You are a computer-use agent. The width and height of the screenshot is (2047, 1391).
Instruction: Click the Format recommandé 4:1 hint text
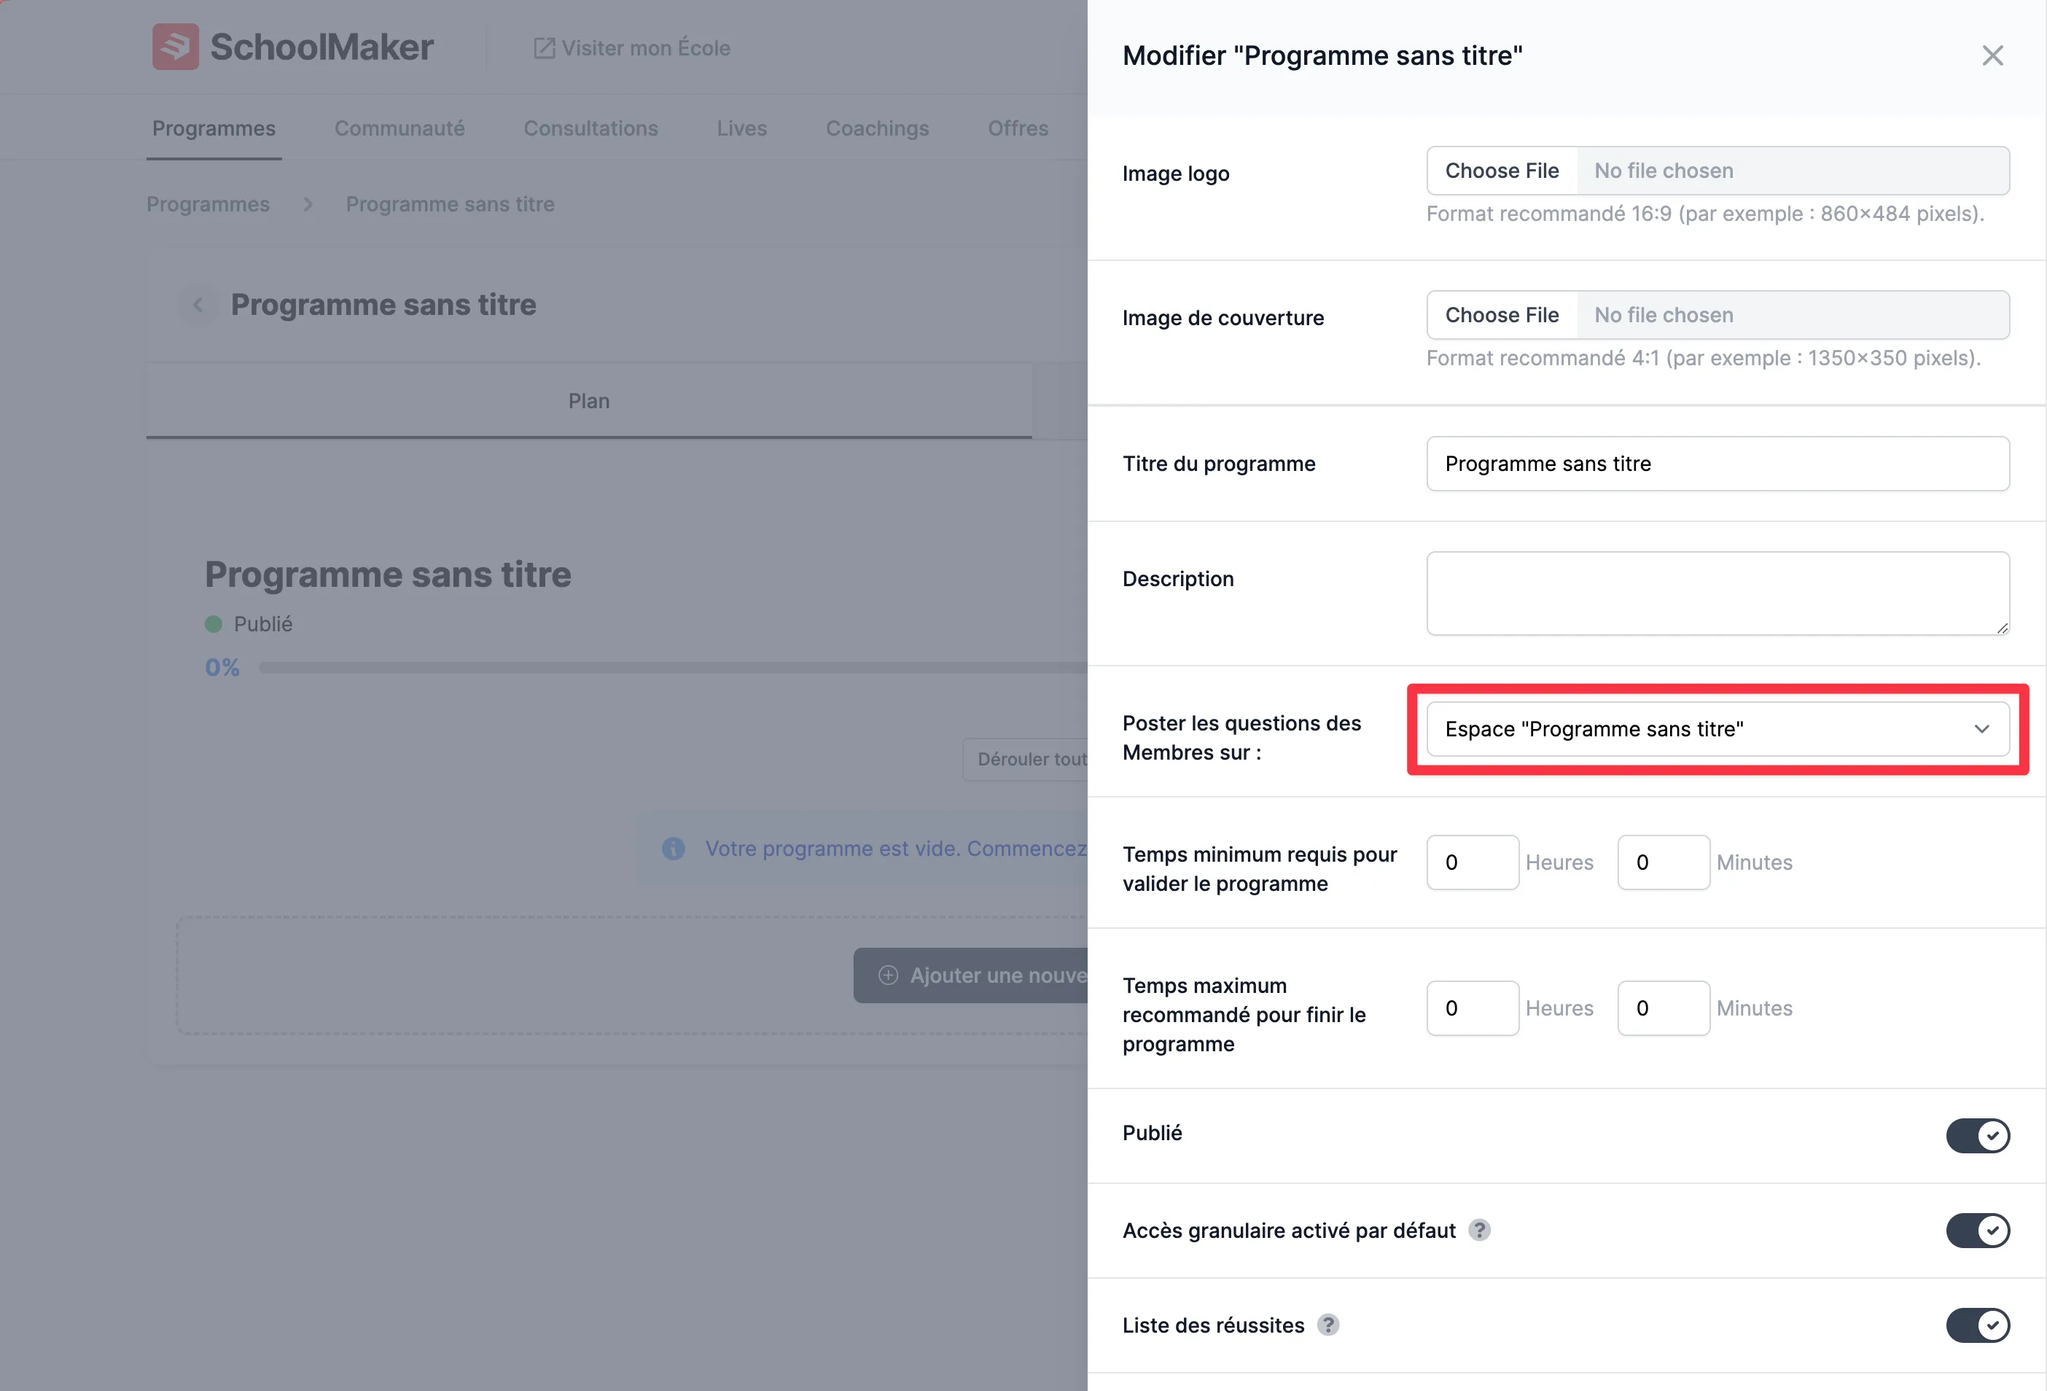pyautogui.click(x=1704, y=359)
